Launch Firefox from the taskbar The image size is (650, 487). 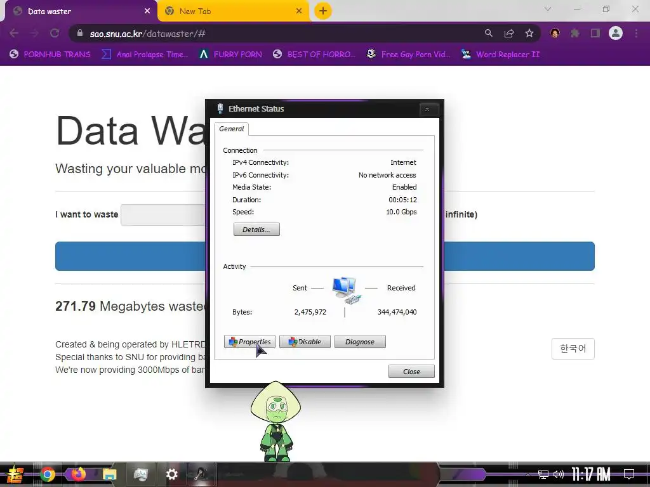(x=78, y=474)
